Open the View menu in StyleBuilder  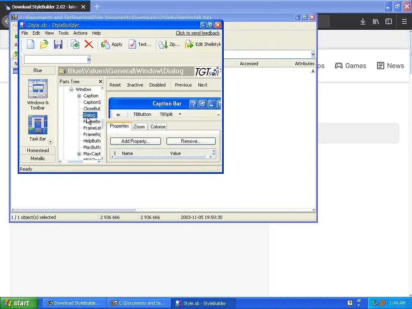pos(49,33)
